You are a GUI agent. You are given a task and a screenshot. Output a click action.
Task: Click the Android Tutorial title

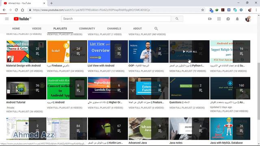[16, 102]
